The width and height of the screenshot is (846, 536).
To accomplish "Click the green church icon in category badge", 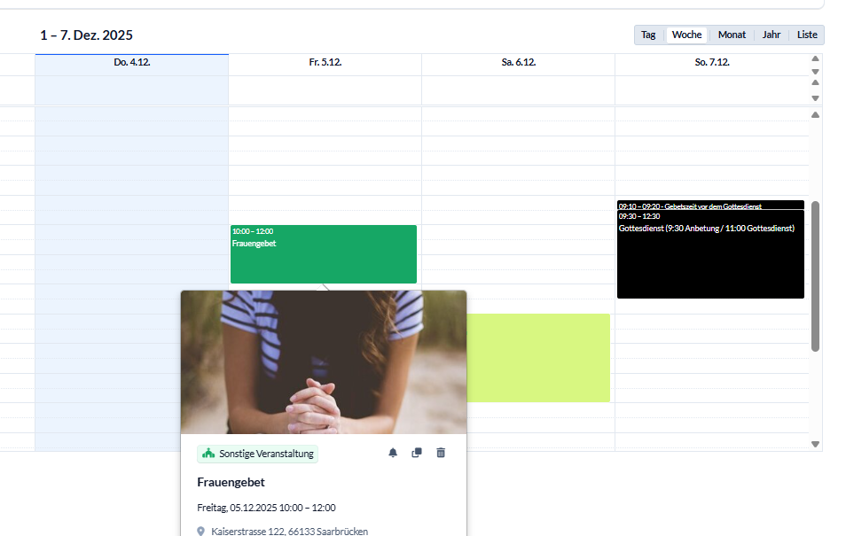I will (x=208, y=454).
